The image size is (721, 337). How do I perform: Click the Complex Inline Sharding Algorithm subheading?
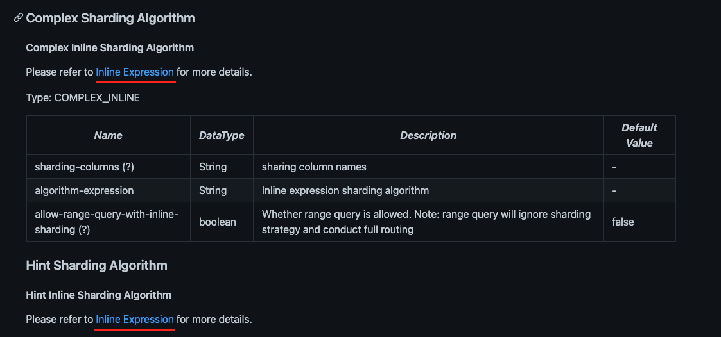(x=110, y=48)
